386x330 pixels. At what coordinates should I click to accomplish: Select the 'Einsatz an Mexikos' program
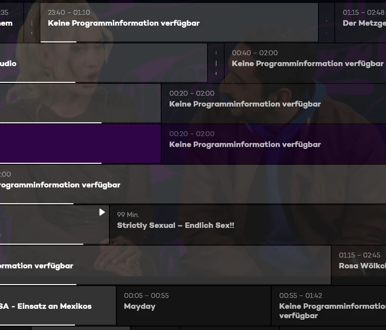58,305
